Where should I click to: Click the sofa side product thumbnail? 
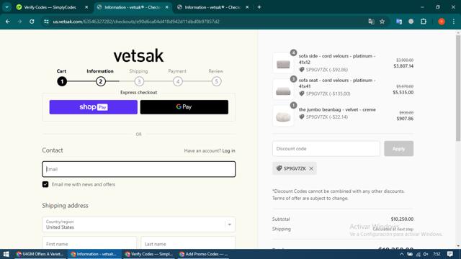(283, 63)
